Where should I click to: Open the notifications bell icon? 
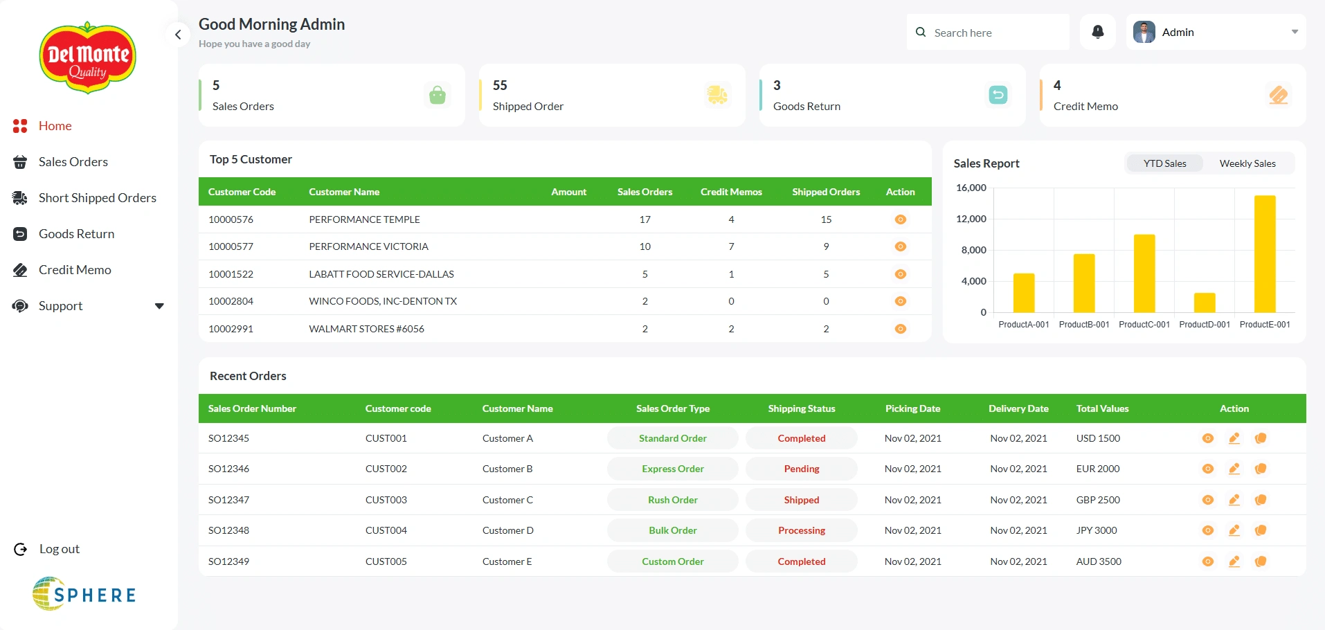tap(1097, 32)
